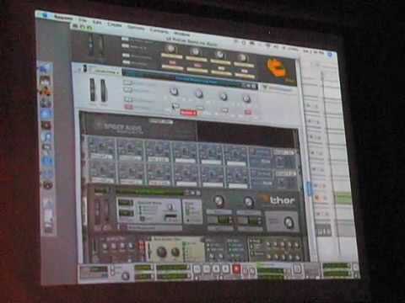The height and width of the screenshot is (303, 405).
Task: Click the left large knob on the beige effect device
Action: pos(161,252)
